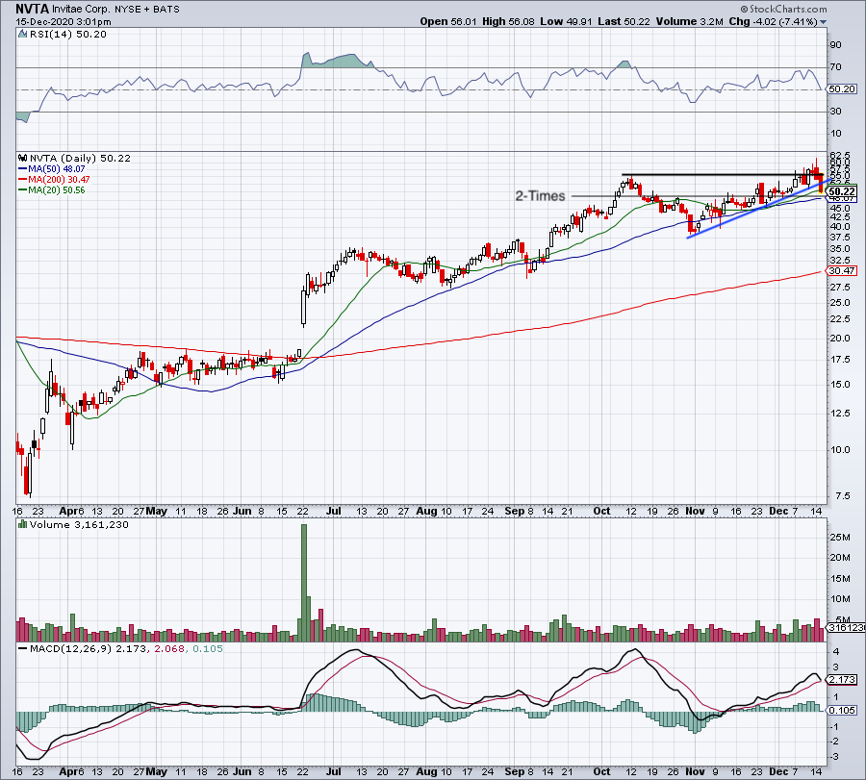Click the 20.0 level on price axis
This screenshot has width=866, height=780.
(840, 339)
